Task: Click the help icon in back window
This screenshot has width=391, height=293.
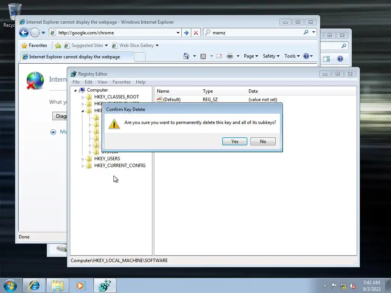Action: click(x=340, y=58)
